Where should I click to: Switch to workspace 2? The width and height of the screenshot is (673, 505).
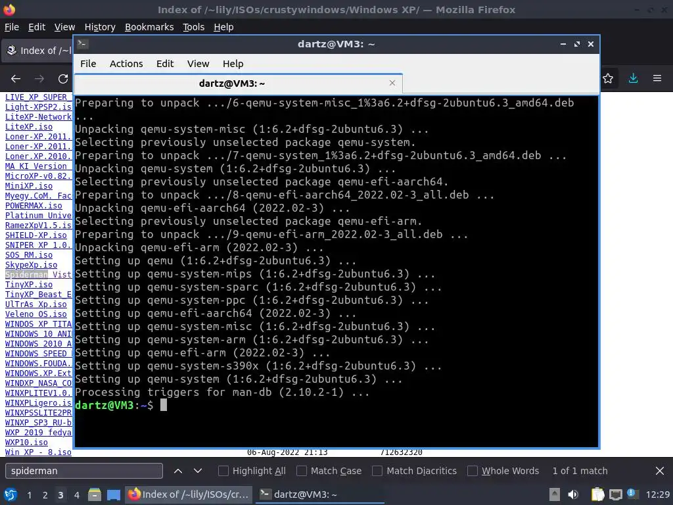[45, 495]
